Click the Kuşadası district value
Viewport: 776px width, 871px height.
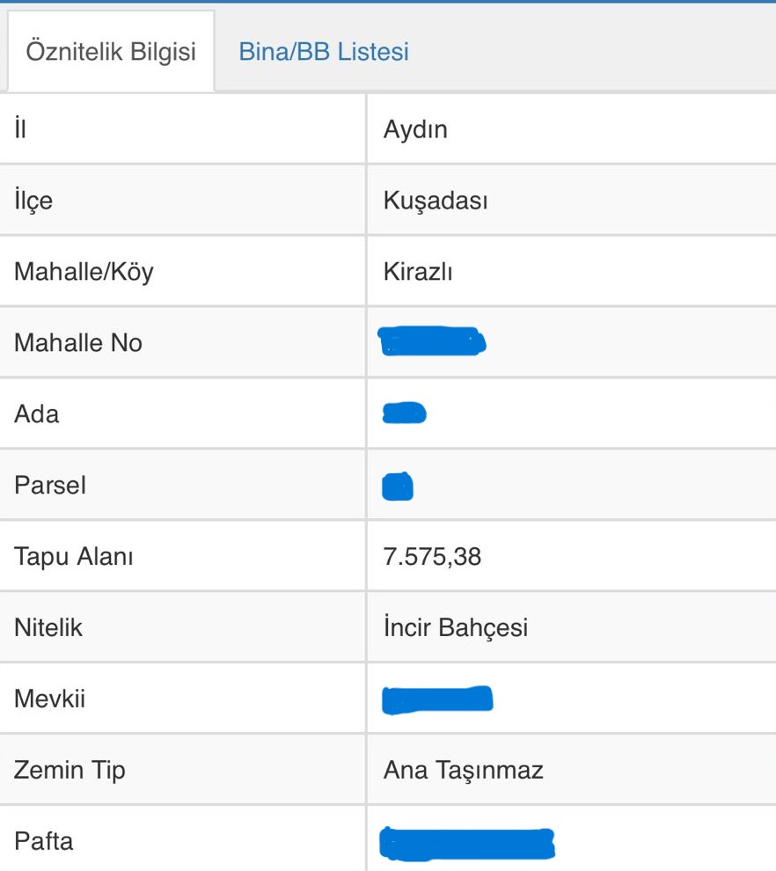[436, 201]
